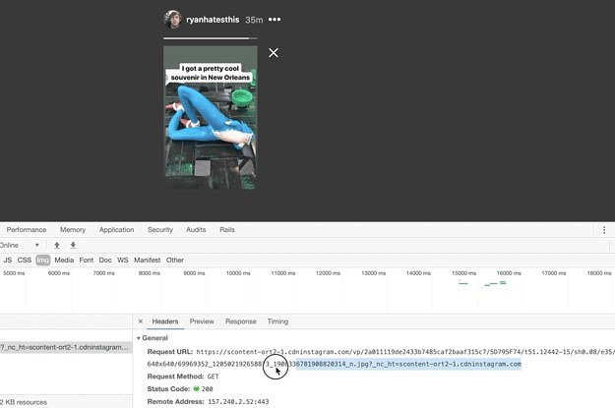Open the Response tab
Viewport: 615px width, 408px height.
[x=240, y=321]
